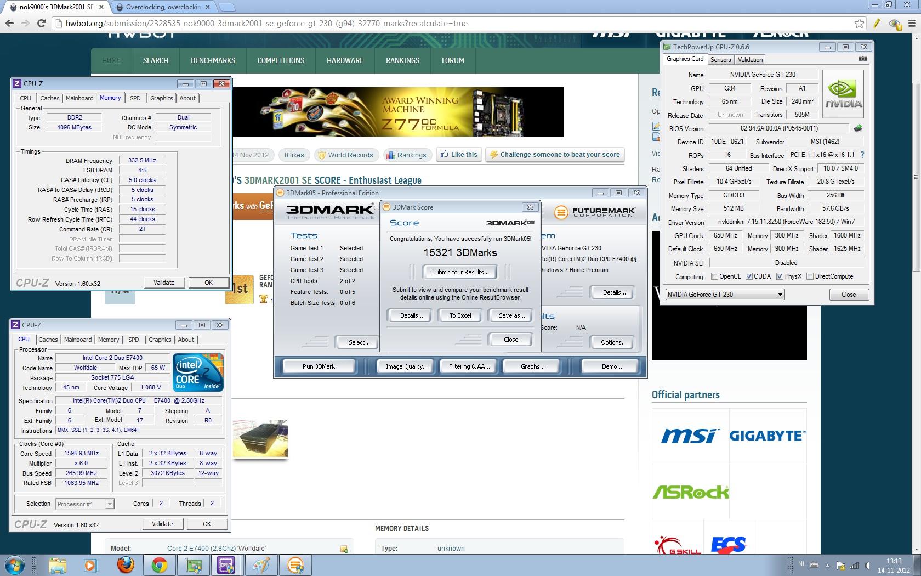This screenshot has width=921, height=576.
Task: Switch to GPU-Z taskbar button
Action: point(194,565)
